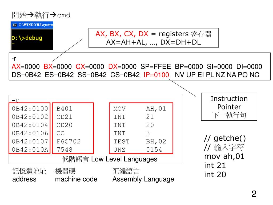Click machine code 7548

click(x=65, y=149)
